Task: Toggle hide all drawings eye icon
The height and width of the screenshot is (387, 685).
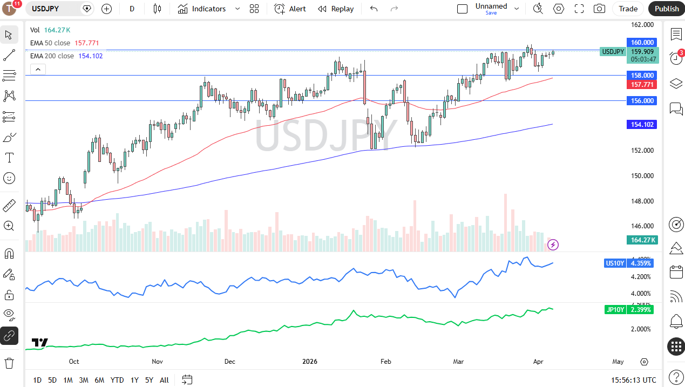Action: 9,315
